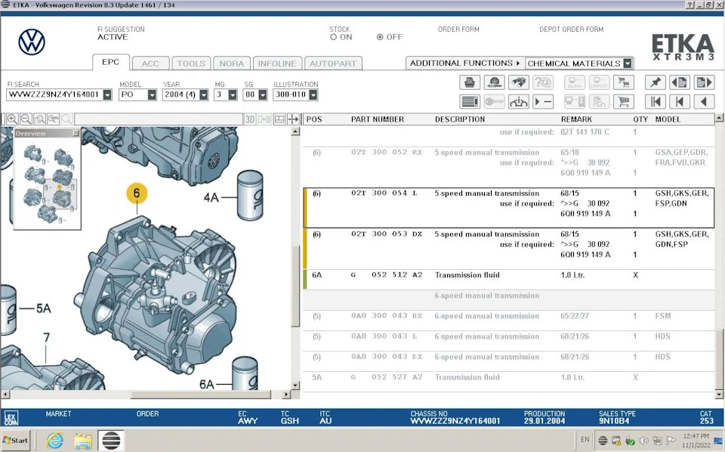Screen dimensions: 725x452
Task: Select the yellow callout number 6
Action: click(137, 193)
